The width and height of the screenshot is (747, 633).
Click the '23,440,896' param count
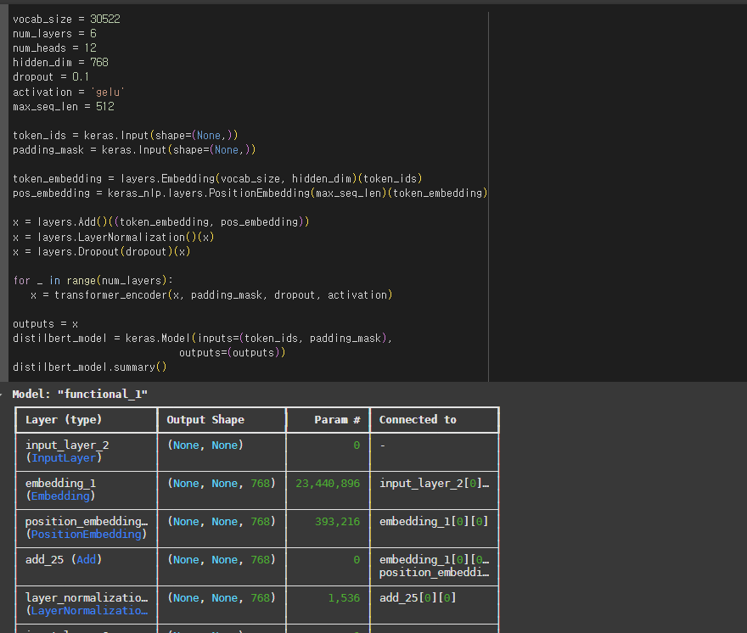tap(328, 483)
